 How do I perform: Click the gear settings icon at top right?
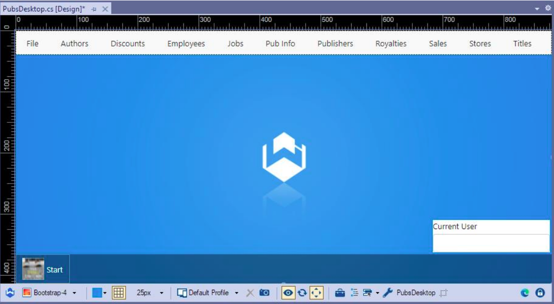(548, 8)
